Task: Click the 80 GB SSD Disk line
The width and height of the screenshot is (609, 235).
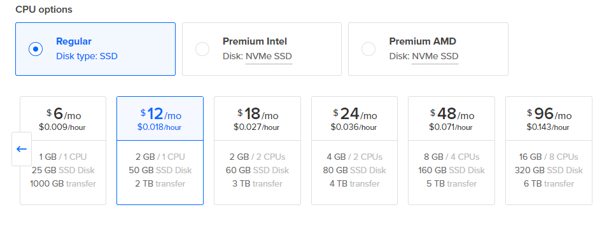Action: pos(354,170)
